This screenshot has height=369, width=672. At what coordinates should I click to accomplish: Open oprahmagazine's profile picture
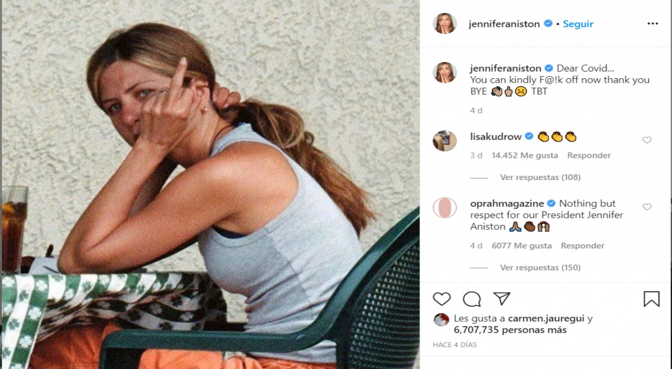(x=445, y=208)
